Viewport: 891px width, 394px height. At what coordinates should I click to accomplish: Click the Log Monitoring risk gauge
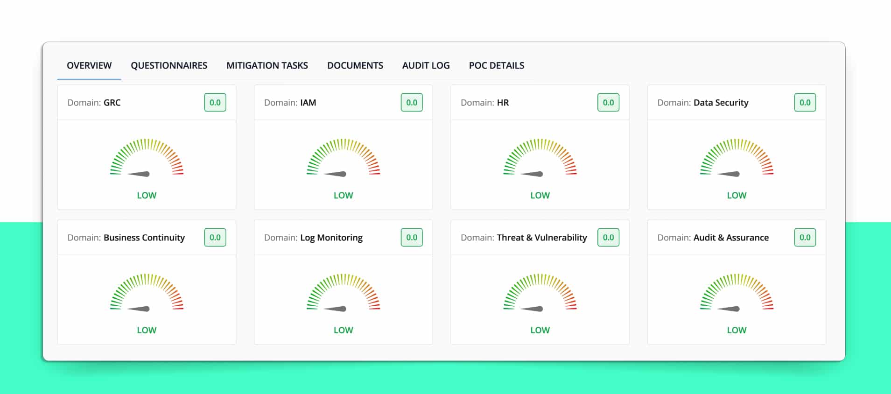pos(344,293)
